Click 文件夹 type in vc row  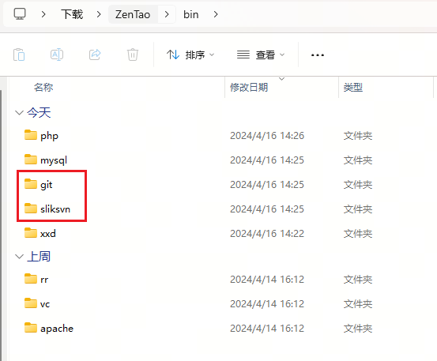(x=358, y=304)
